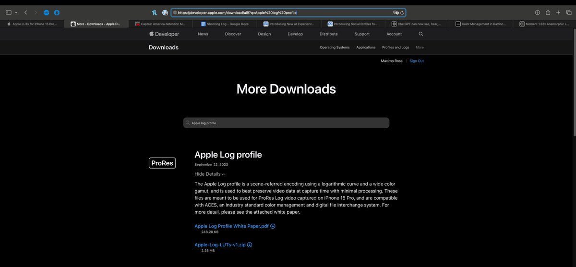This screenshot has width=576, height=267.
Task: Open Introducing Social Profiles tab
Action: click(352, 24)
